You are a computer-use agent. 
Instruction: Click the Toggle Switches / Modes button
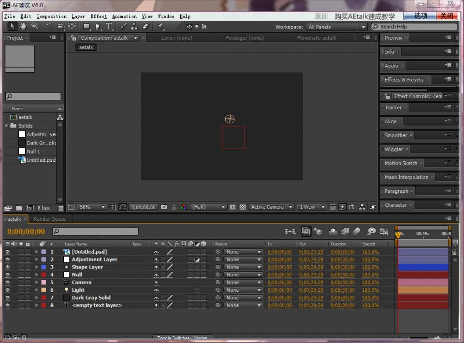tap(182, 338)
